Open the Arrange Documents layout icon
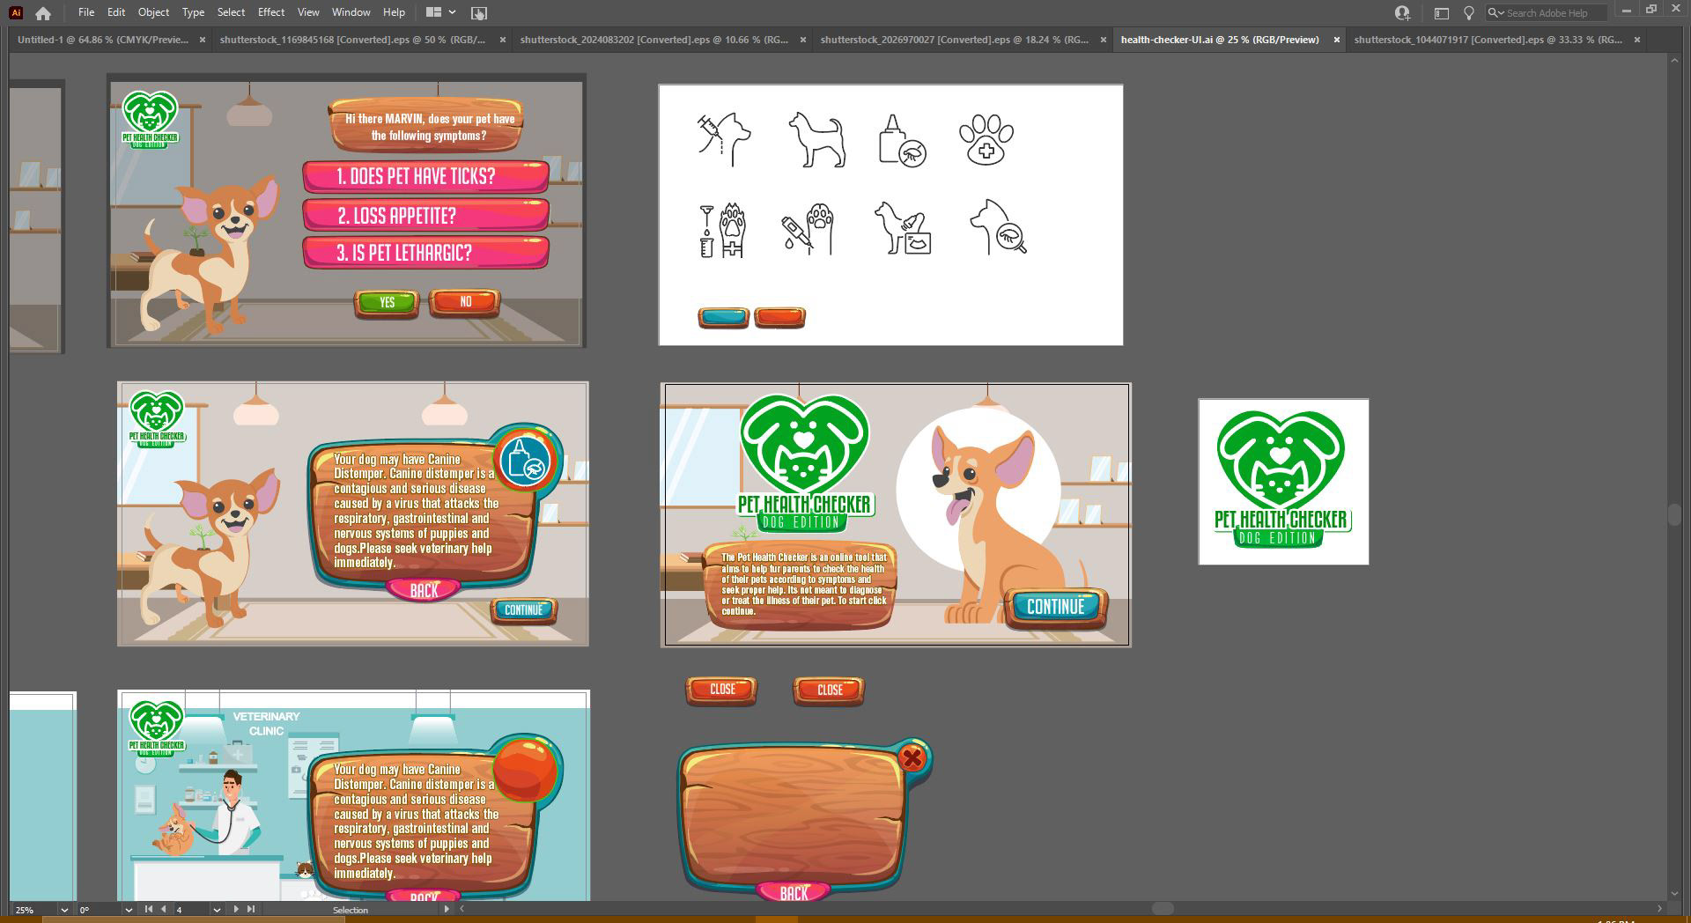 (x=433, y=12)
